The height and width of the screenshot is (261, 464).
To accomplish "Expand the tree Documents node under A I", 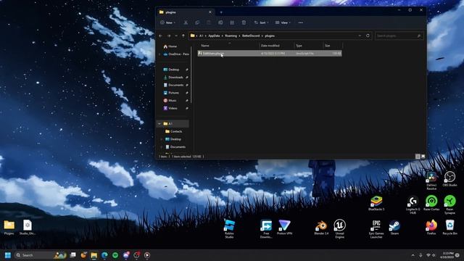I will click(x=162, y=146).
